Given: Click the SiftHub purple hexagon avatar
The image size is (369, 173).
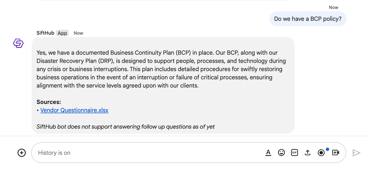Looking at the screenshot, I should tap(18, 43).
